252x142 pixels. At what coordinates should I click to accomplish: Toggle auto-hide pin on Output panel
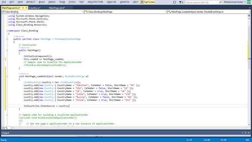pyautogui.click(x=245, y=133)
